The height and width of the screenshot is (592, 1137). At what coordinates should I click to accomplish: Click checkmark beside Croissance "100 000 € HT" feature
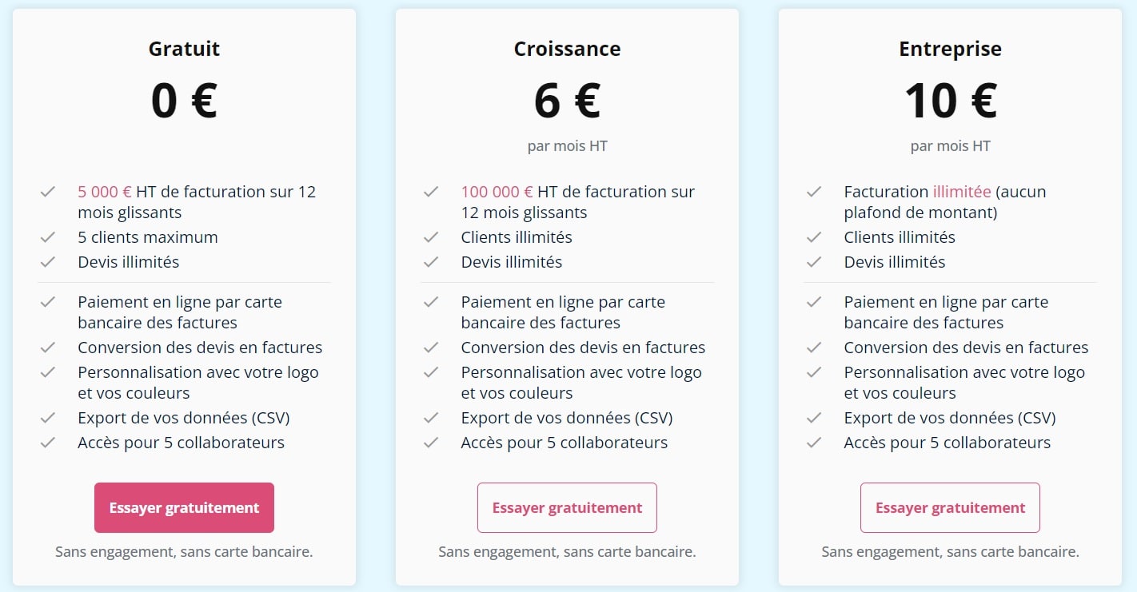pos(431,192)
